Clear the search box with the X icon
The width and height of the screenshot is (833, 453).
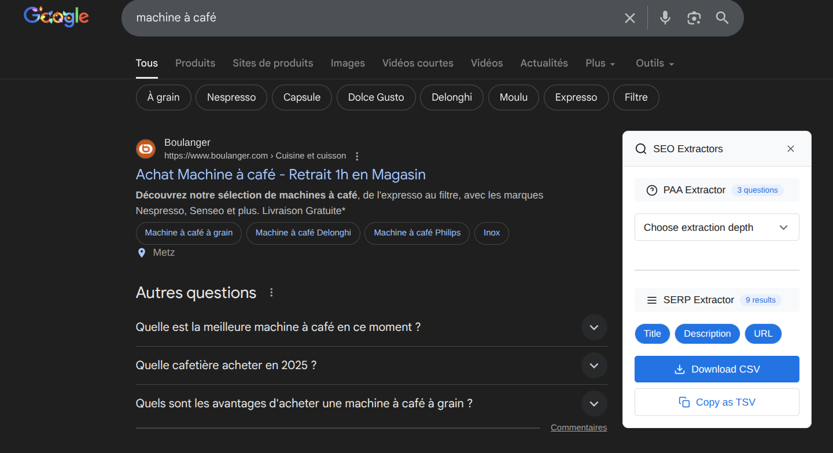[630, 18]
